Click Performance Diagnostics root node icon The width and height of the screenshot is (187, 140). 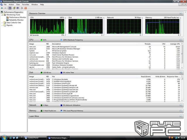click(2, 12)
